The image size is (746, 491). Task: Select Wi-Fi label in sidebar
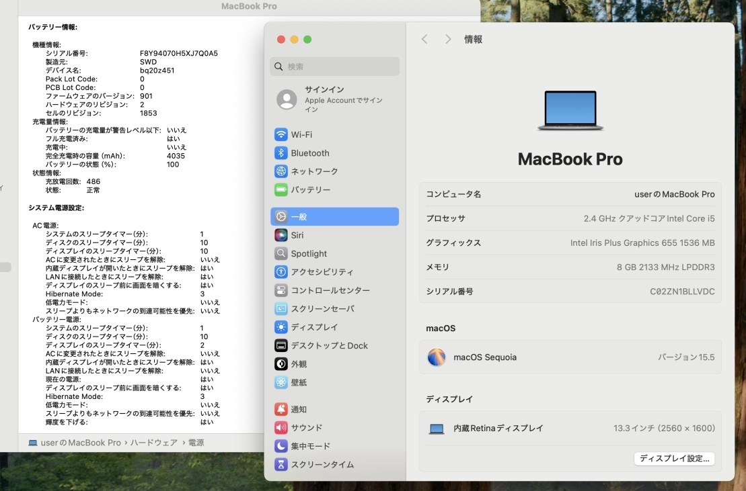tap(301, 134)
